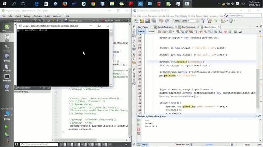Click the Build hammer in Qt Creator

tap(7, 141)
